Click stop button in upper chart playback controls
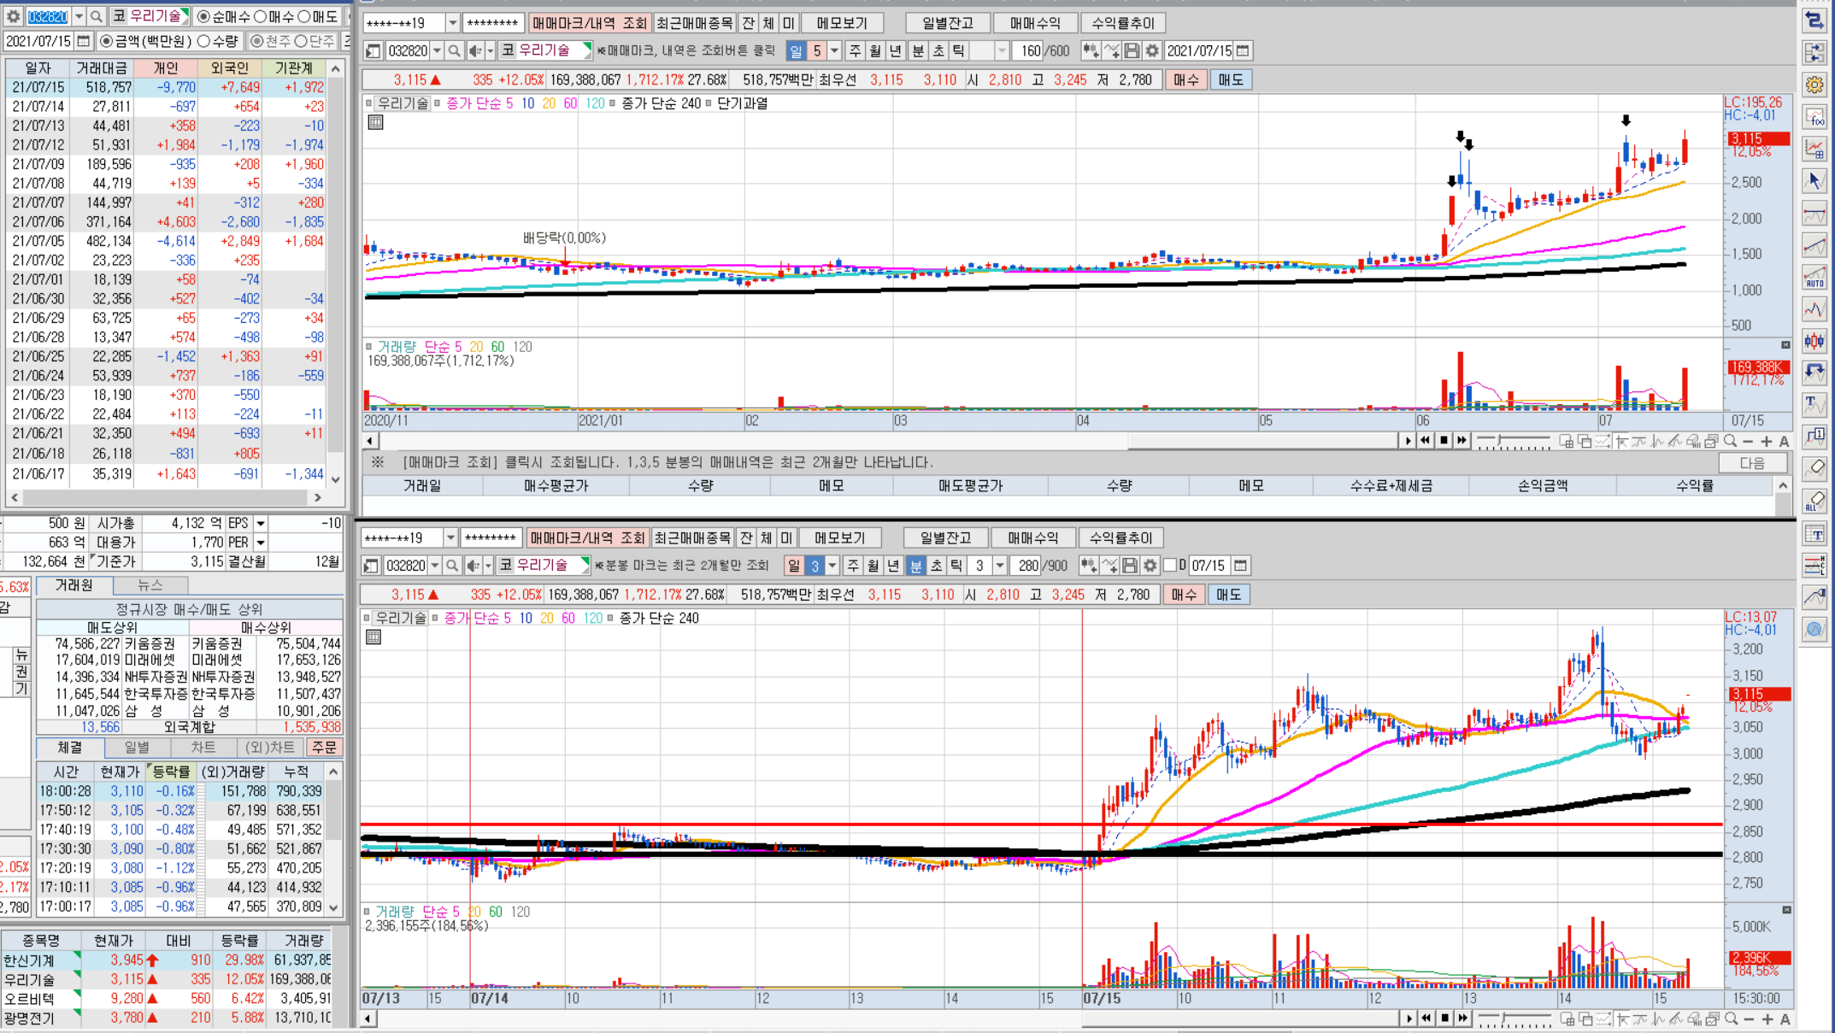Viewport: 1835px width, 1033px height. pos(1444,441)
